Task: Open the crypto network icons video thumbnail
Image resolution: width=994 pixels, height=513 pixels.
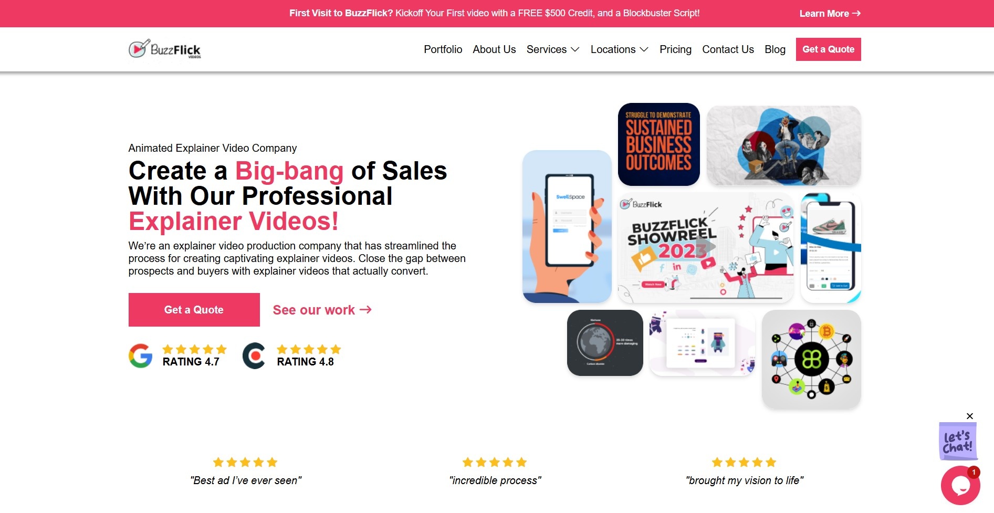Action: tap(811, 359)
